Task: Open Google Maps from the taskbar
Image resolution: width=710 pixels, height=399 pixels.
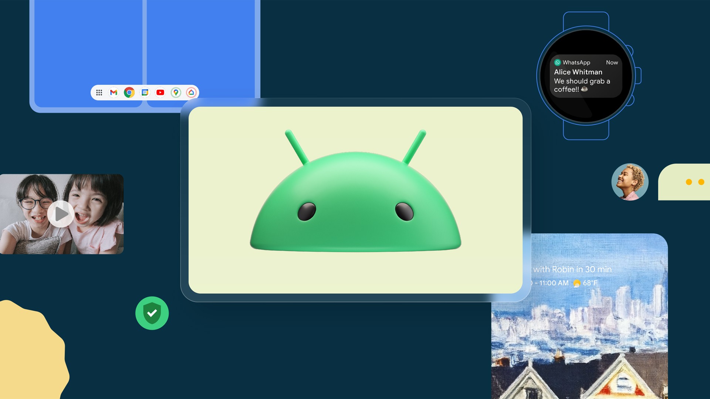Action: coord(176,92)
